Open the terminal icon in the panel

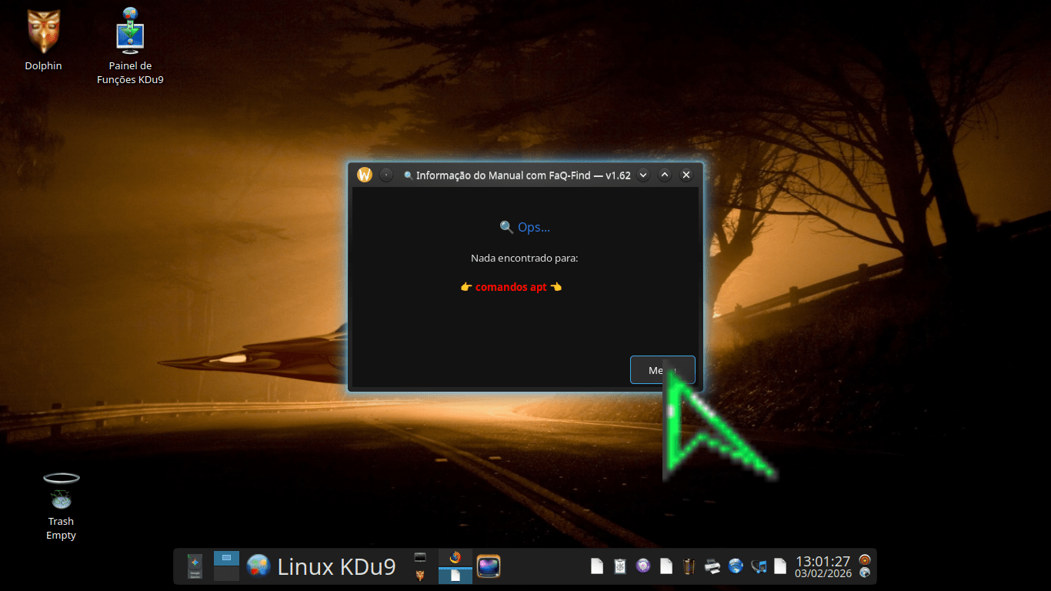tap(420, 557)
